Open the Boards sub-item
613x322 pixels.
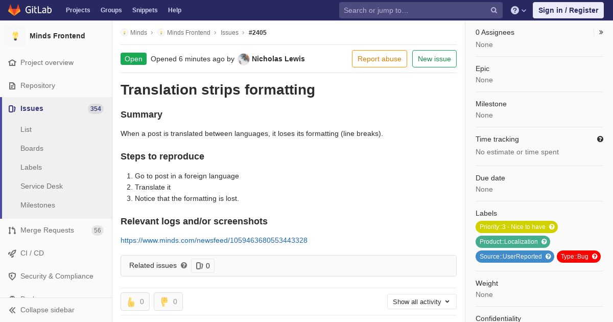coord(32,148)
